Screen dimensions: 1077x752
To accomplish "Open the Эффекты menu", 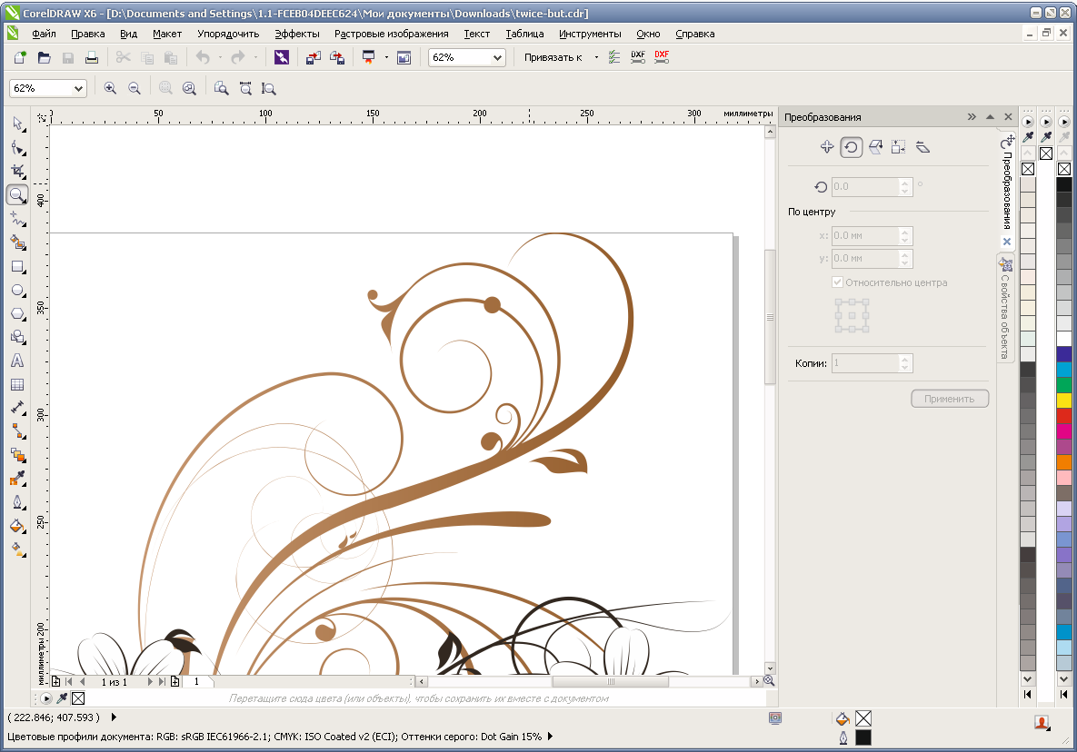I will pos(296,34).
